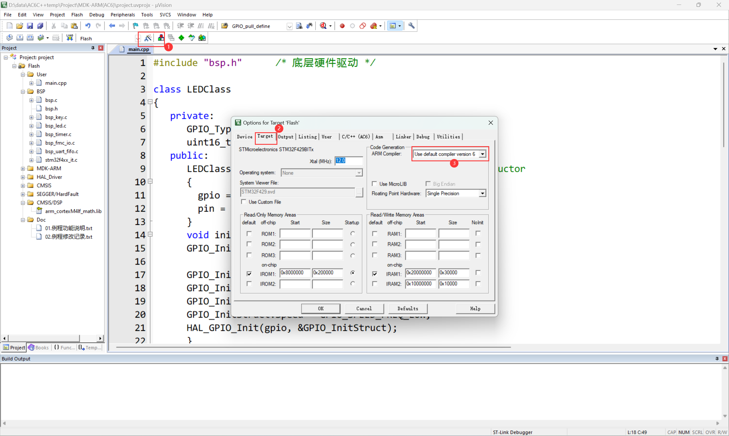729x436 pixels.
Task: Click the OK button in dialog
Action: tap(321, 309)
